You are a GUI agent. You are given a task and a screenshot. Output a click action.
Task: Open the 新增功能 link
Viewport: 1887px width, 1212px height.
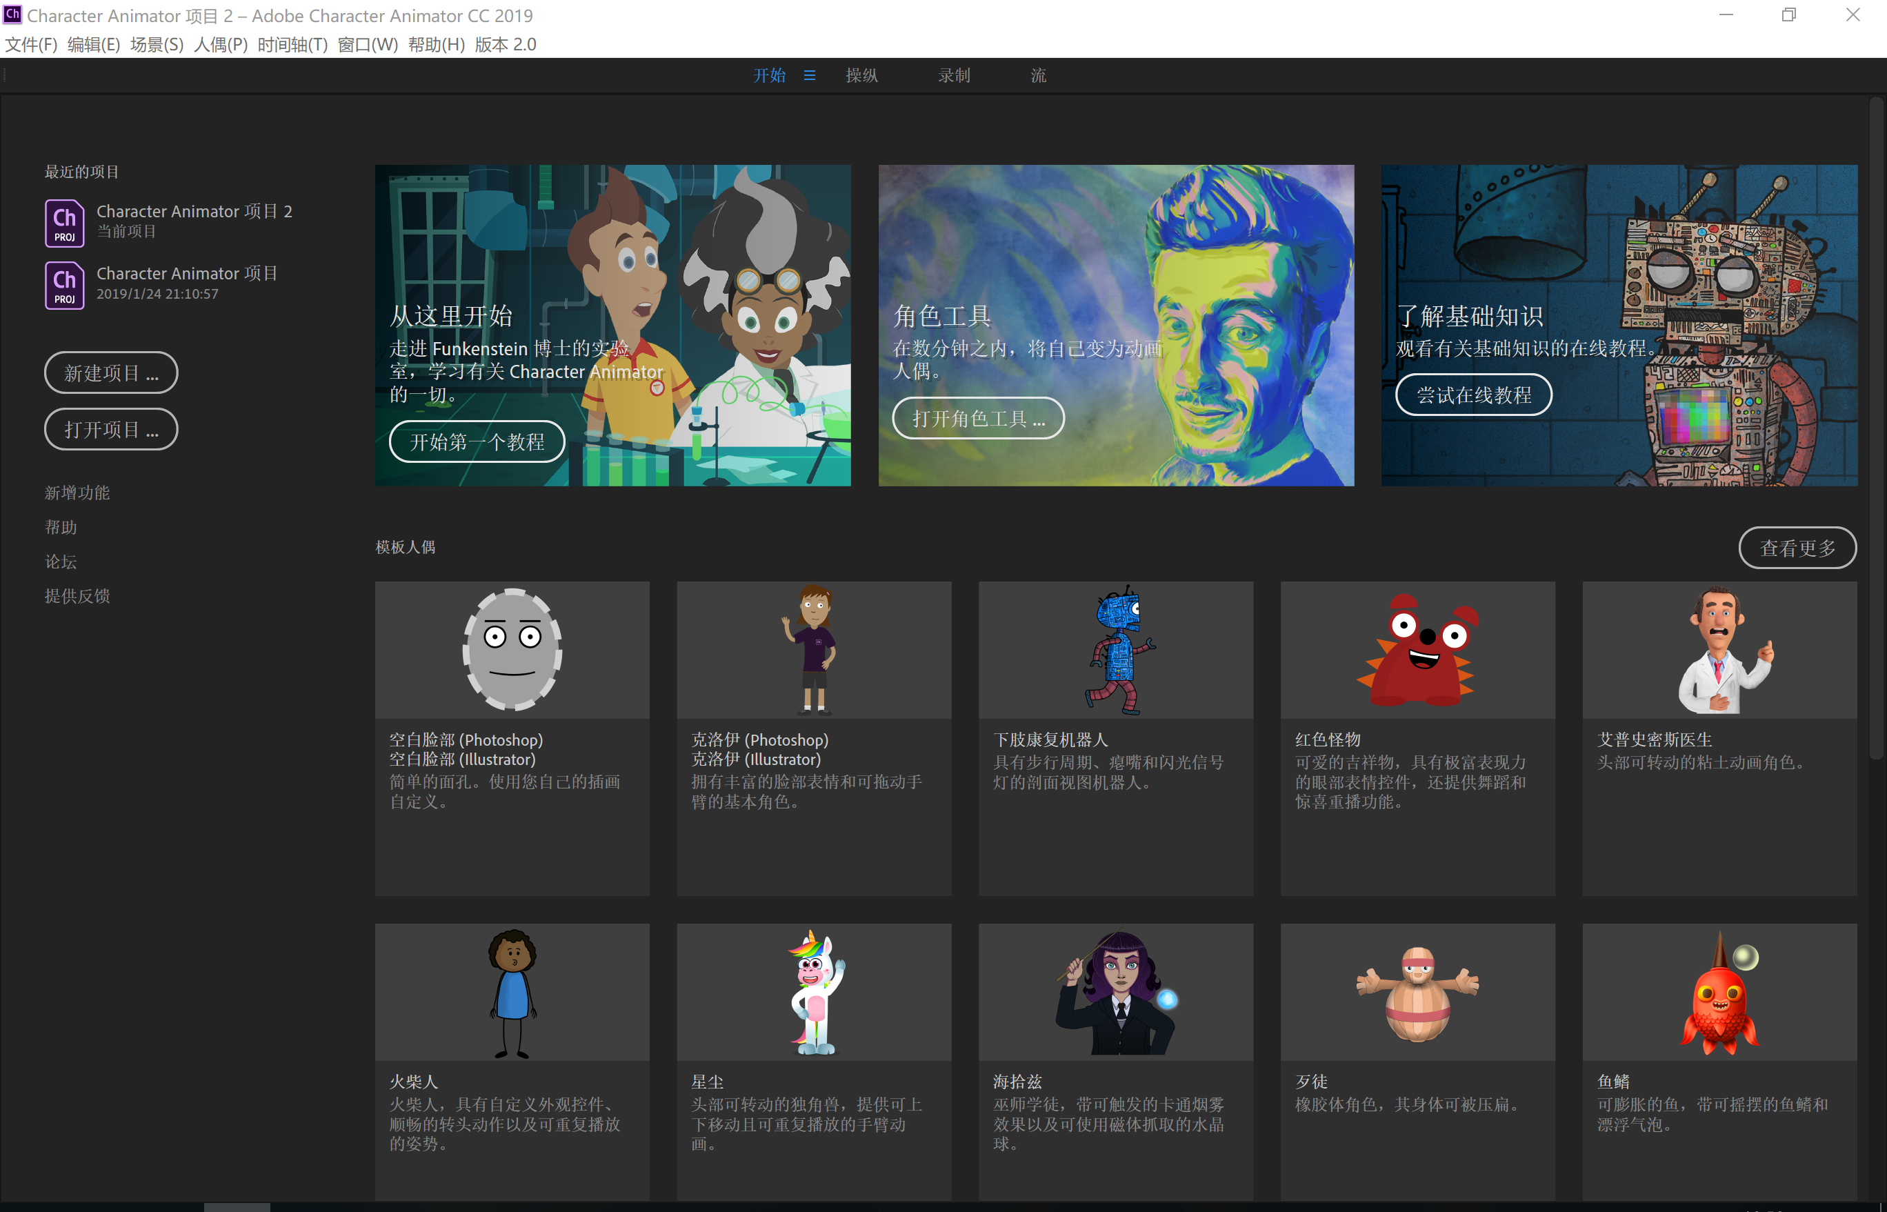pos(77,493)
